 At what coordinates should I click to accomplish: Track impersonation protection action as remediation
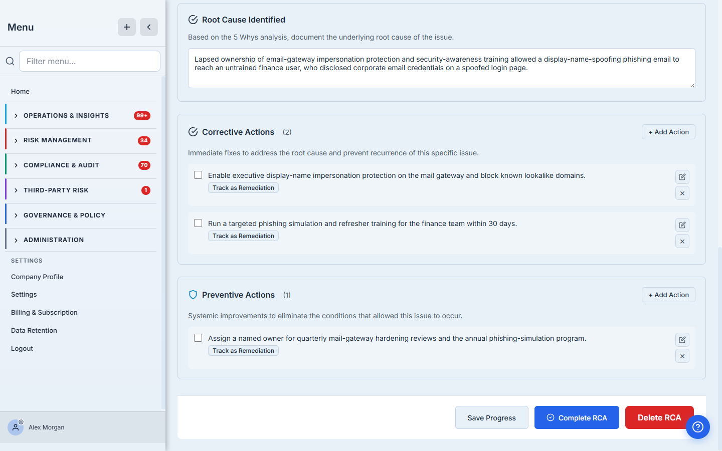(x=243, y=188)
